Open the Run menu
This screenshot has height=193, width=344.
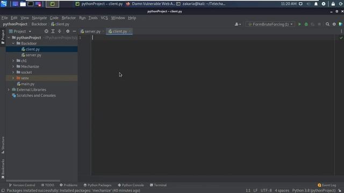pyautogui.click(x=82, y=18)
